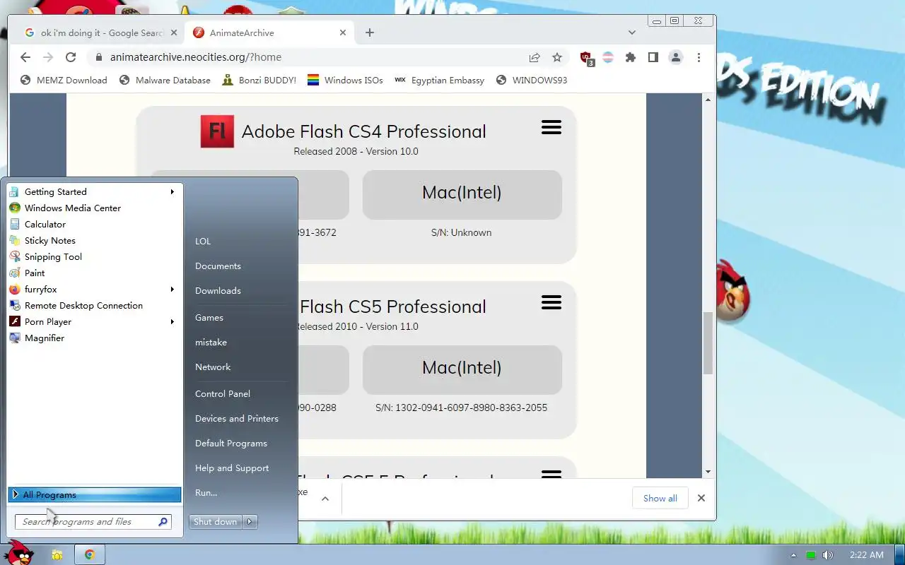
Task: Click the browser forward arrow
Action: 48,57
